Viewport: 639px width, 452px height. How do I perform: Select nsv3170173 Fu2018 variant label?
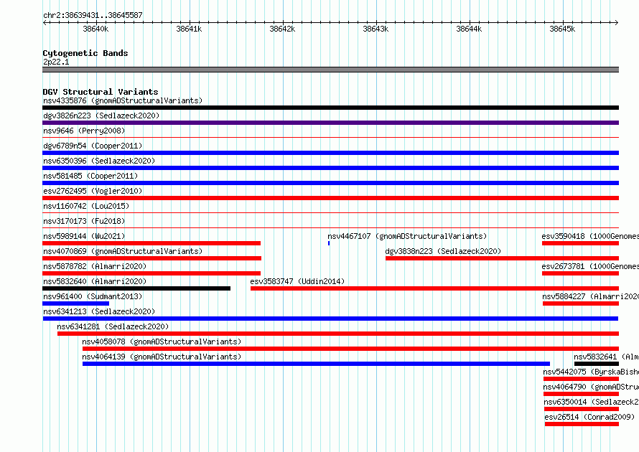84,221
